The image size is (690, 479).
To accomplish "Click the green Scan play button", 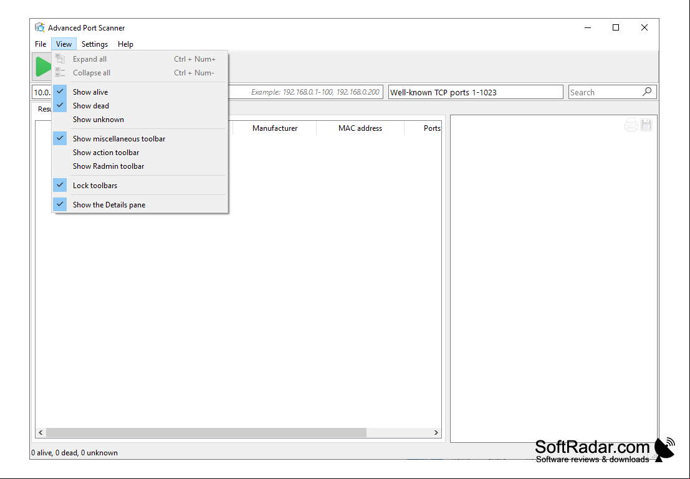I will pos(43,67).
